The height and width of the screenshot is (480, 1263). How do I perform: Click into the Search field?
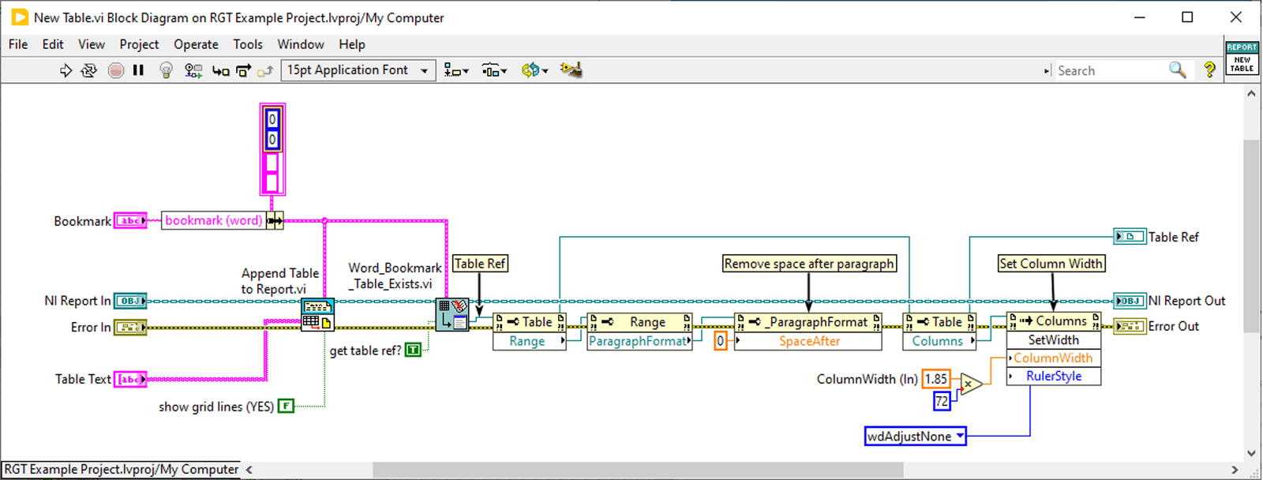[1111, 70]
